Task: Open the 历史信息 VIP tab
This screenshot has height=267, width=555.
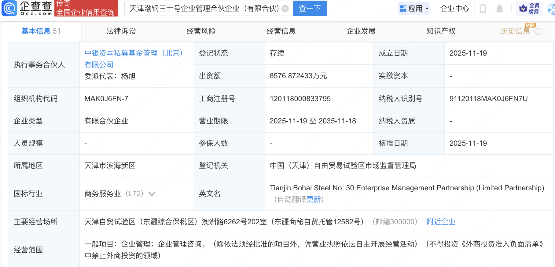Action: pyautogui.click(x=515, y=31)
